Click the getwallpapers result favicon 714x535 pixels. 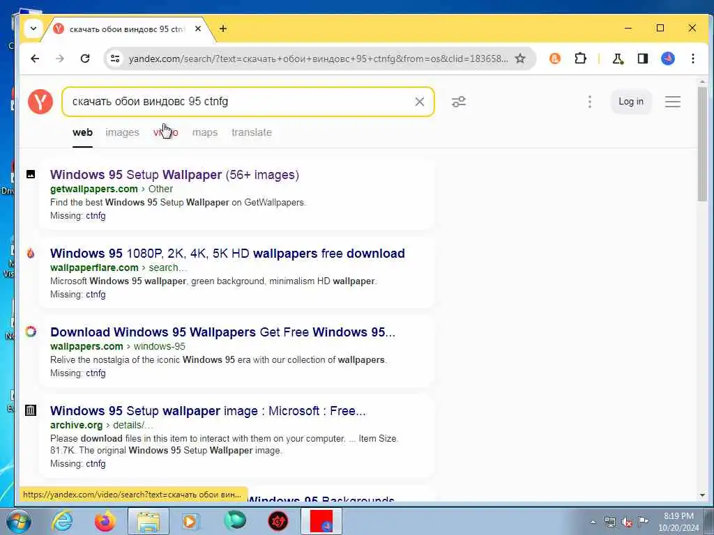point(31,174)
